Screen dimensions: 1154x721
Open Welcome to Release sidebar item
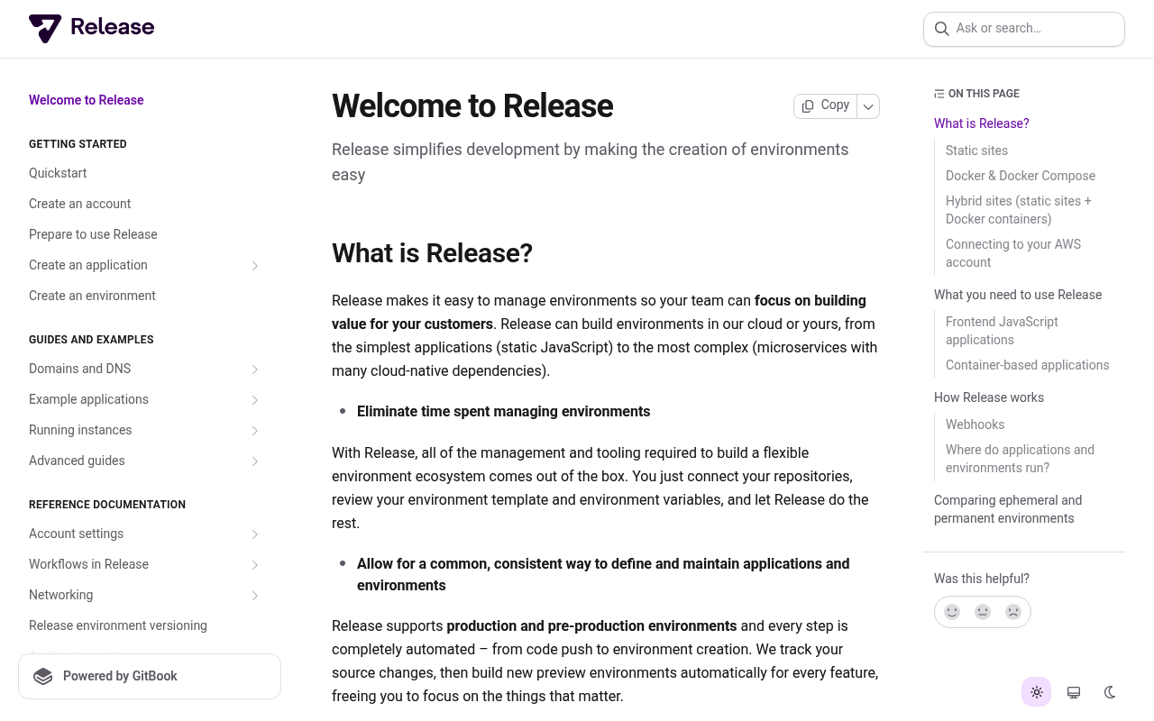coord(87,100)
